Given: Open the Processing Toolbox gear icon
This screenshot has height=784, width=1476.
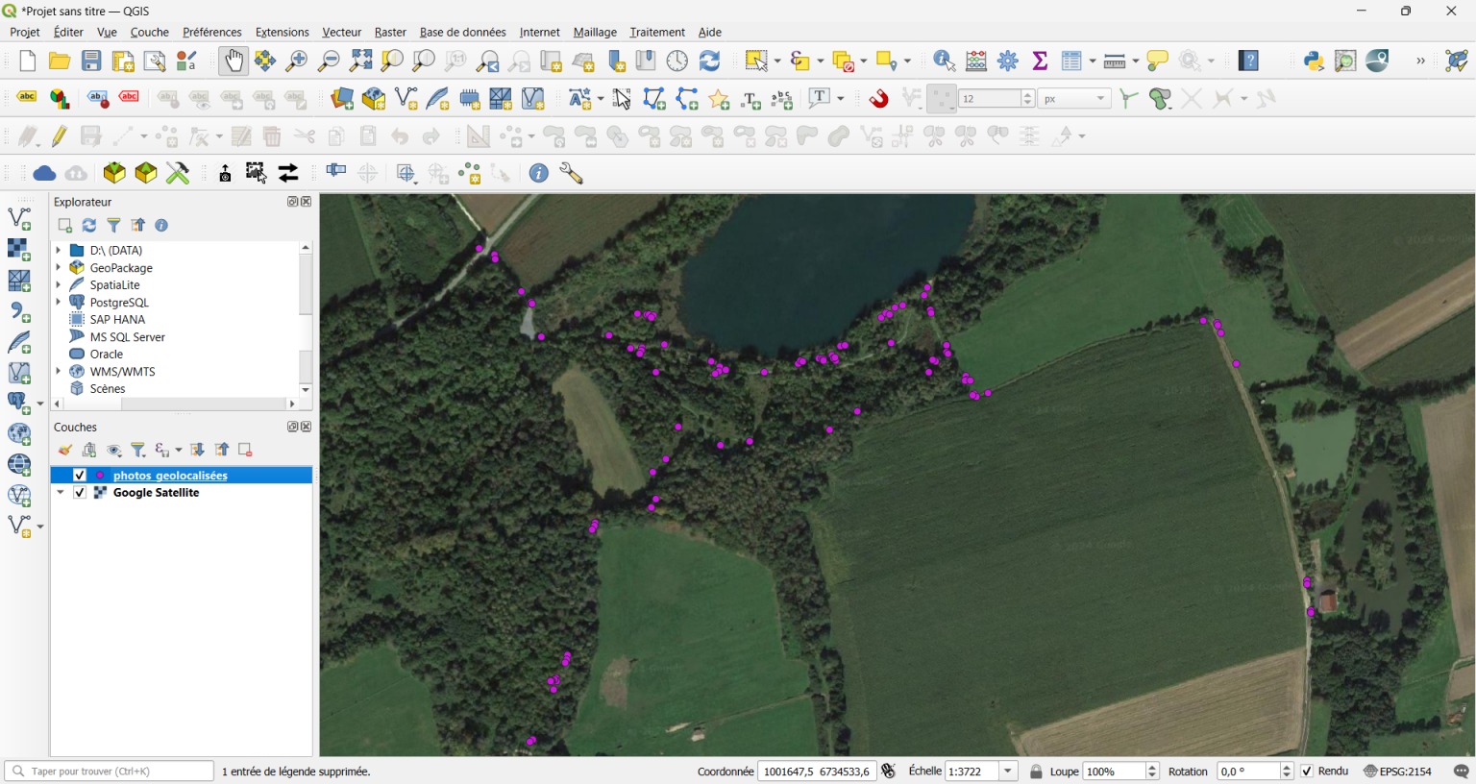Looking at the screenshot, I should point(1007,60).
